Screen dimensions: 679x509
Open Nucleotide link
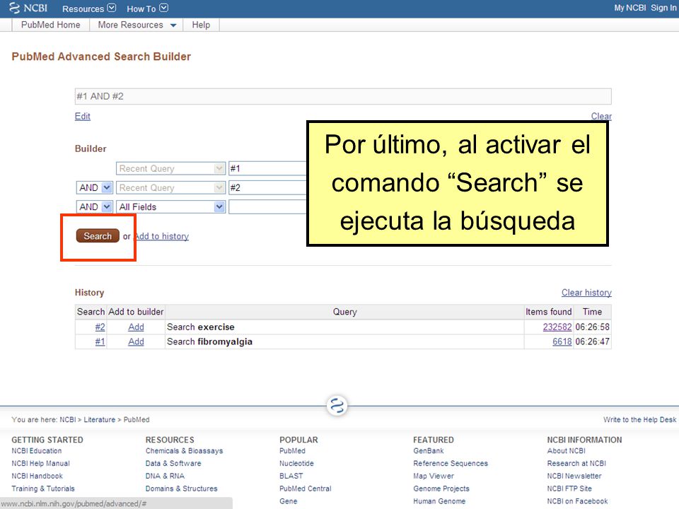[x=296, y=464]
